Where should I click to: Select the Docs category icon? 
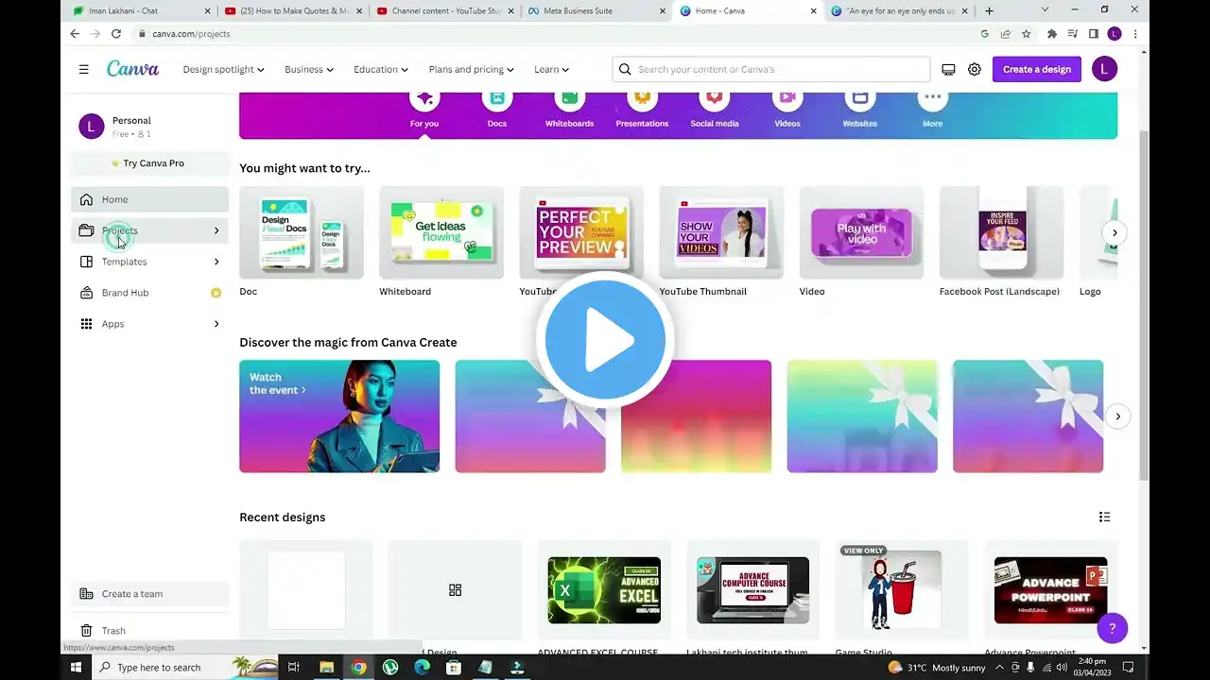[497, 98]
